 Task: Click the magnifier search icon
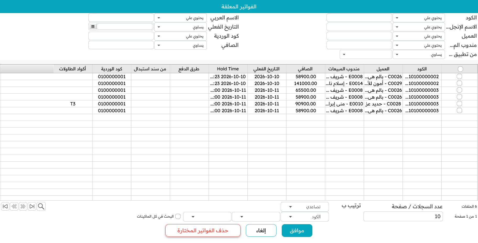click(41, 206)
